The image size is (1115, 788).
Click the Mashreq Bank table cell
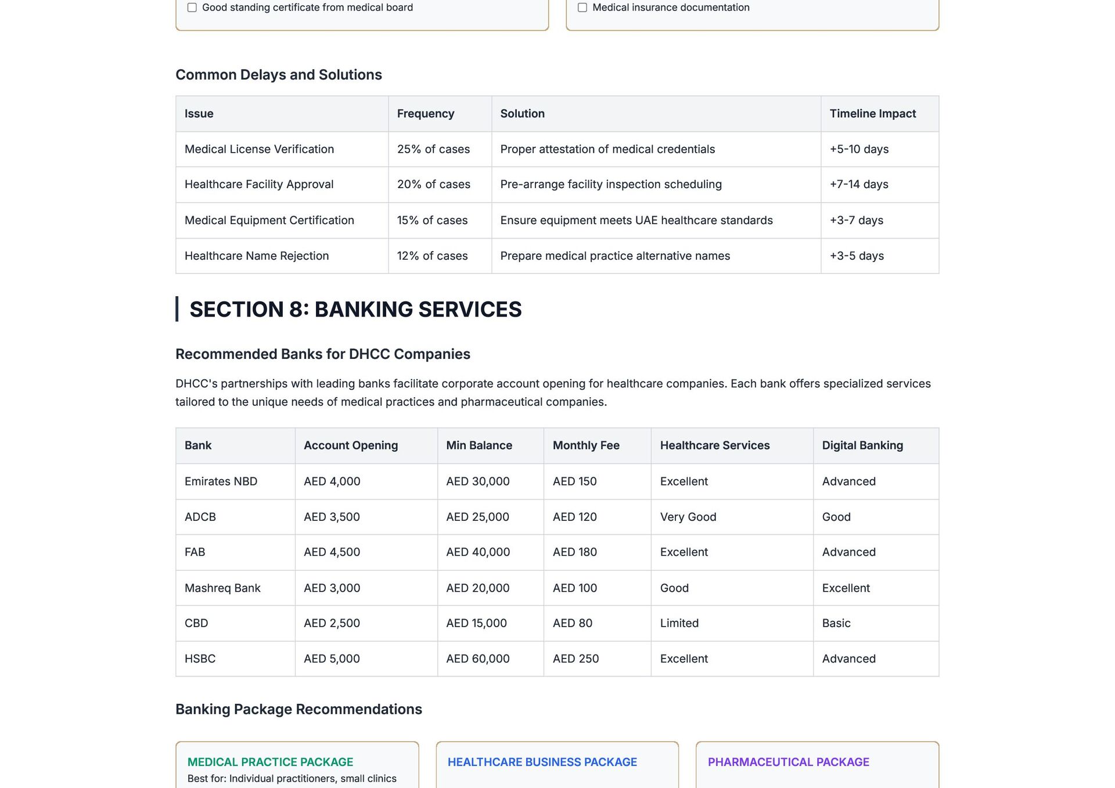222,588
